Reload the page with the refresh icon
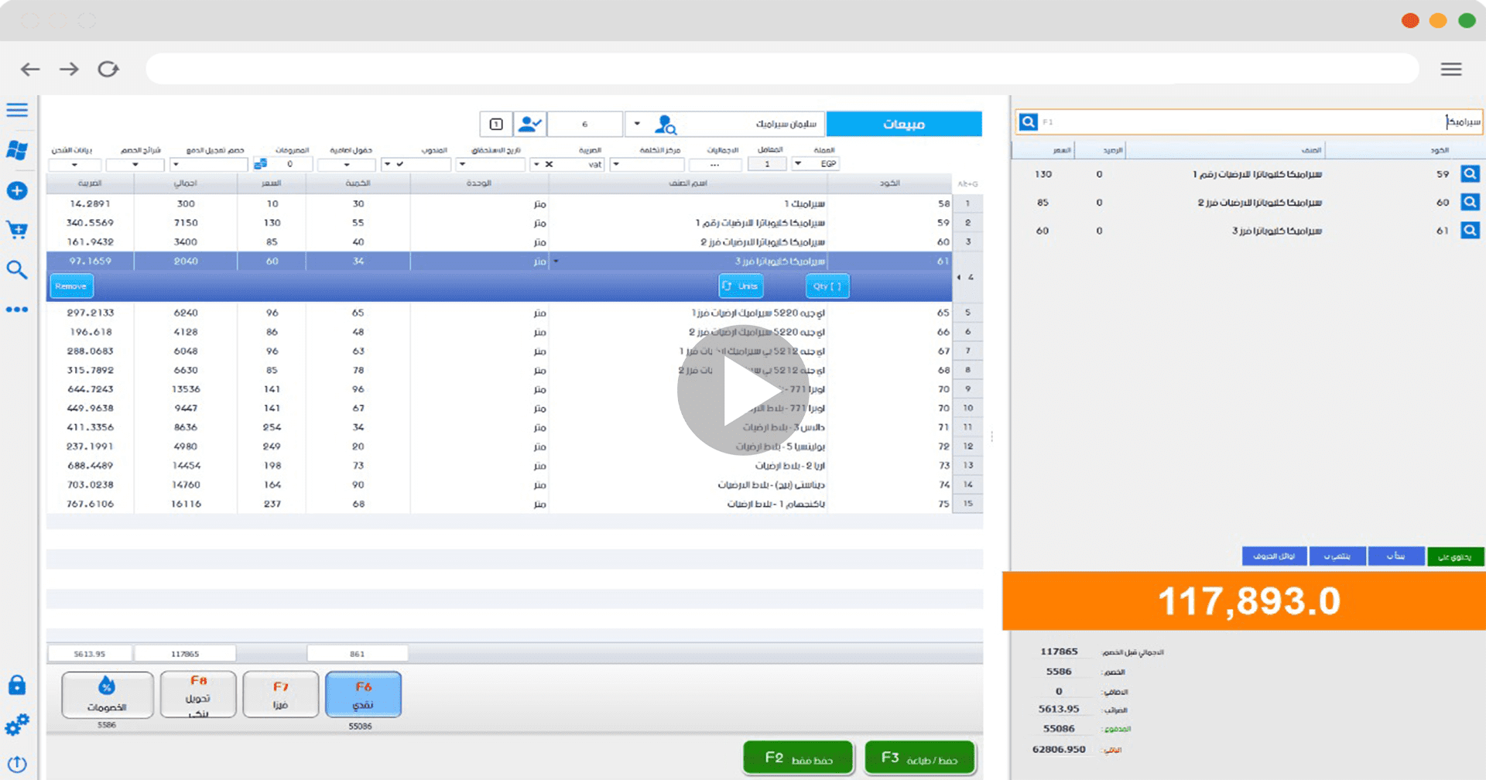The image size is (1486, 780). click(108, 69)
